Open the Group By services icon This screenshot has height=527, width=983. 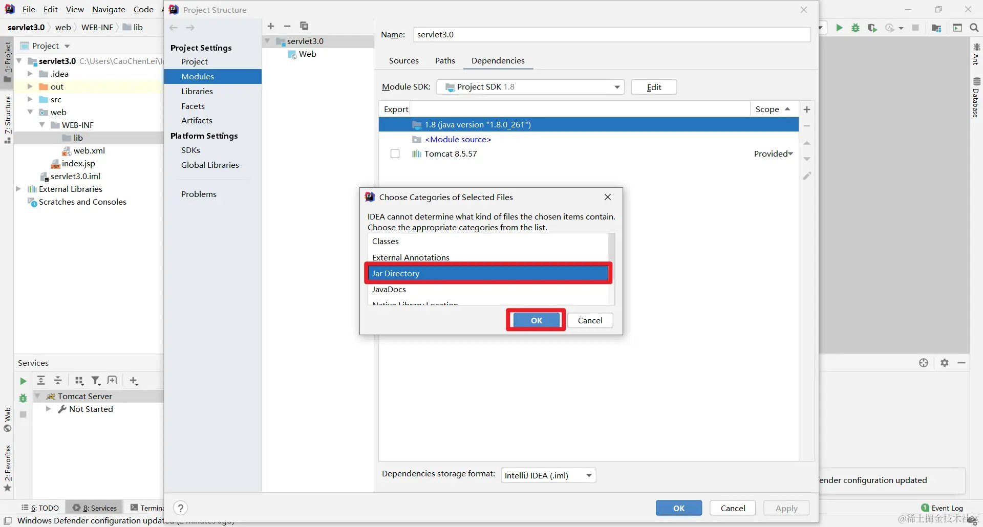tap(79, 381)
